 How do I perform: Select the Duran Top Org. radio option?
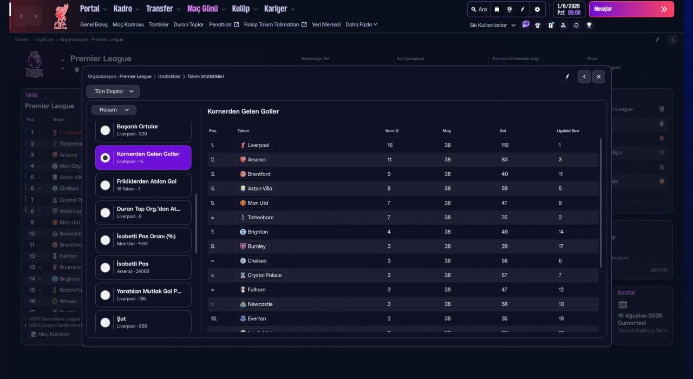click(105, 213)
